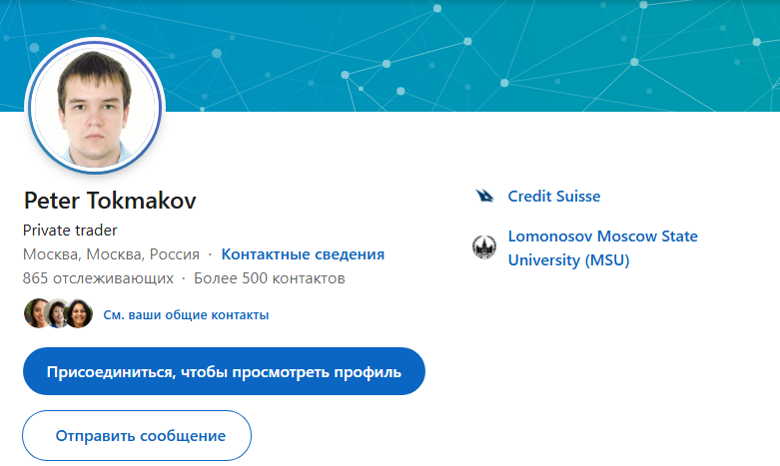Open the Credit Suisse company link

click(x=554, y=197)
